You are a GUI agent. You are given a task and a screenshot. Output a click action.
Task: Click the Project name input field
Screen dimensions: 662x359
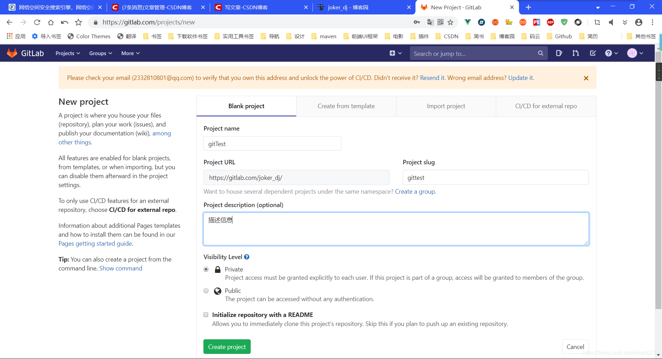tap(272, 143)
